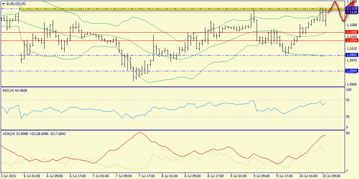
Task: Click the RSI 70 level scale value
Action: tap(348, 101)
